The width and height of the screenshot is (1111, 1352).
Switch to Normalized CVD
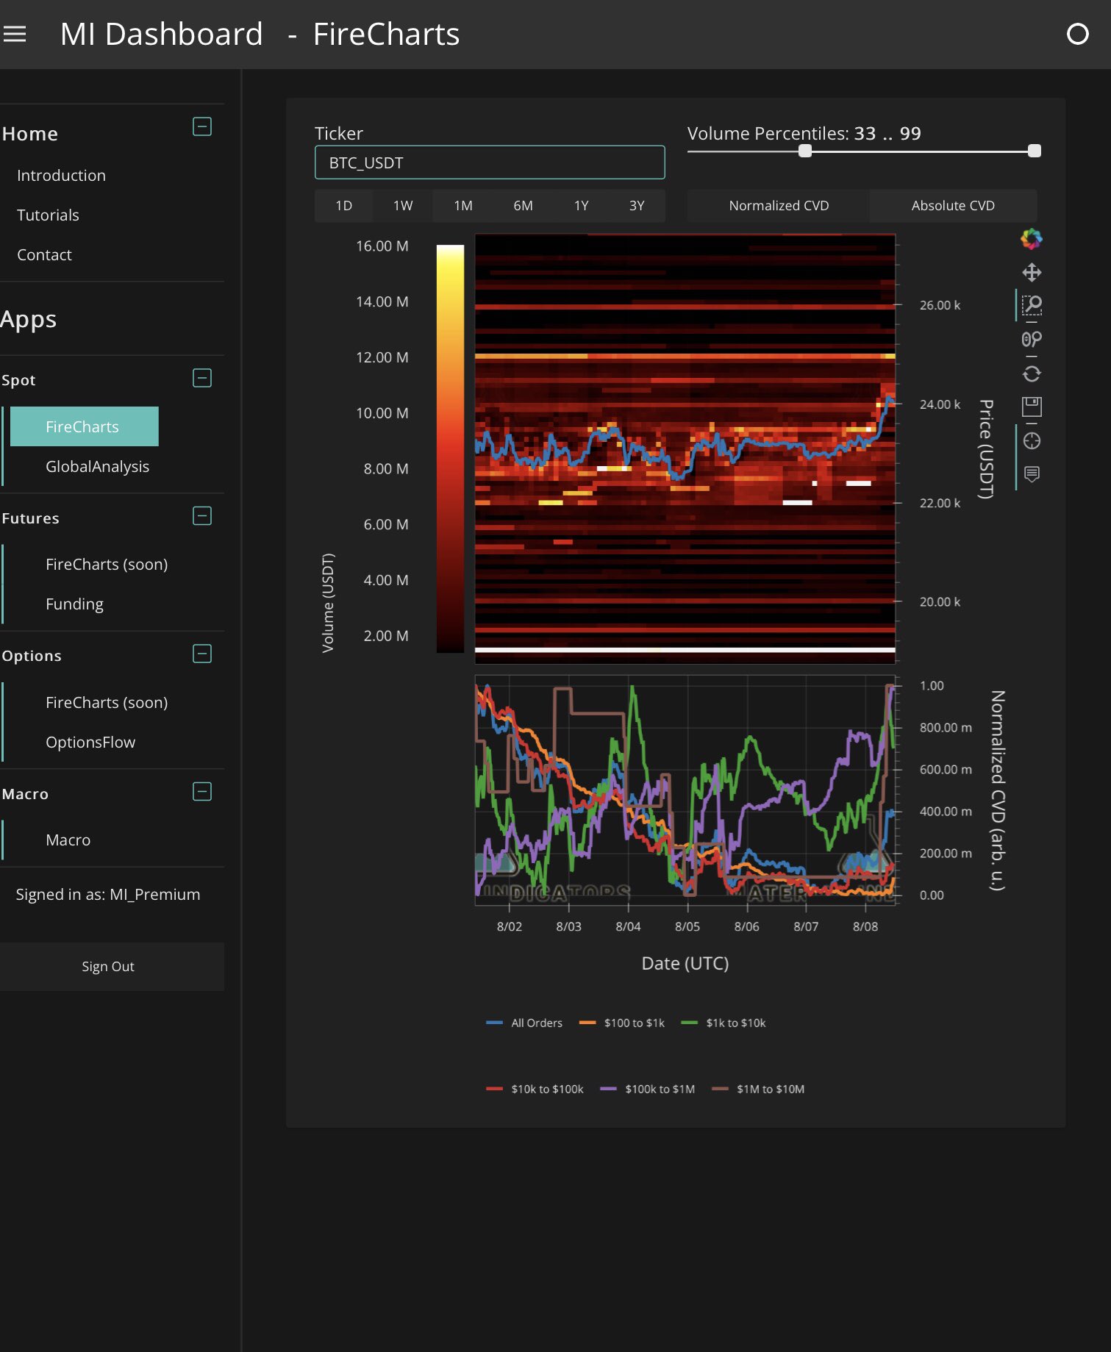[779, 206]
